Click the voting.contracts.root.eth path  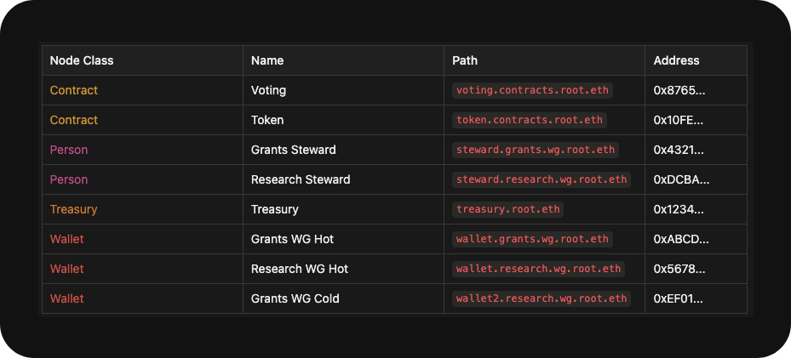click(x=533, y=90)
